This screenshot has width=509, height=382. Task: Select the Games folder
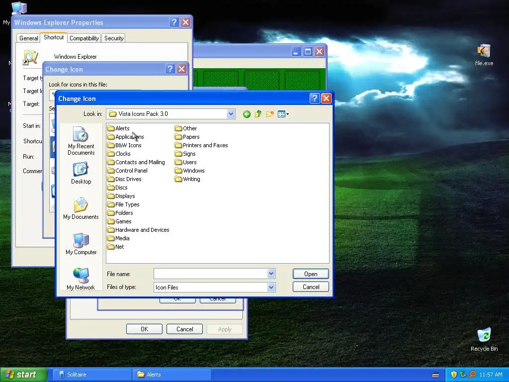119,221
